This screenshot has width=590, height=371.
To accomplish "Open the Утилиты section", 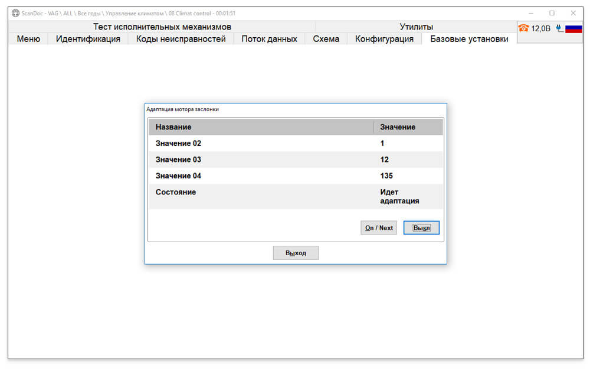I will [x=416, y=27].
